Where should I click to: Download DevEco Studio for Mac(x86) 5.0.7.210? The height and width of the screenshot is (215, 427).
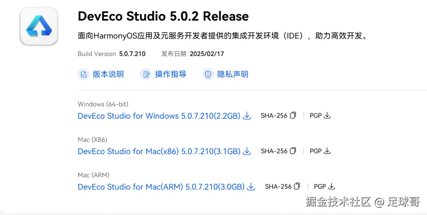click(159, 151)
